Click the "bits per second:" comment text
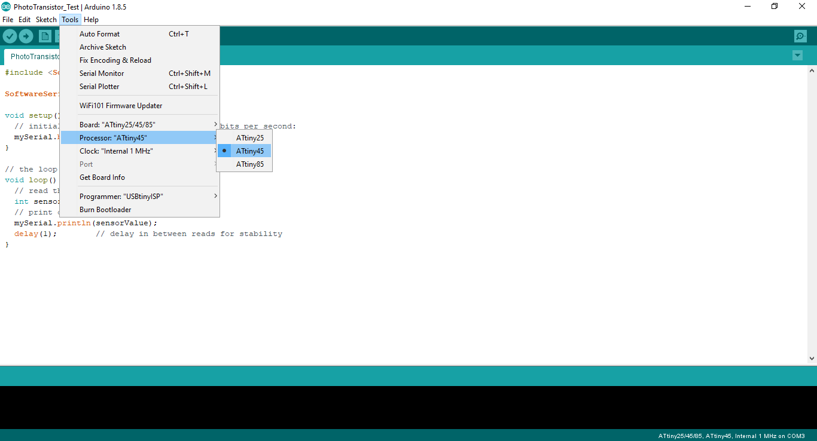Image resolution: width=817 pixels, height=441 pixels. (x=258, y=126)
